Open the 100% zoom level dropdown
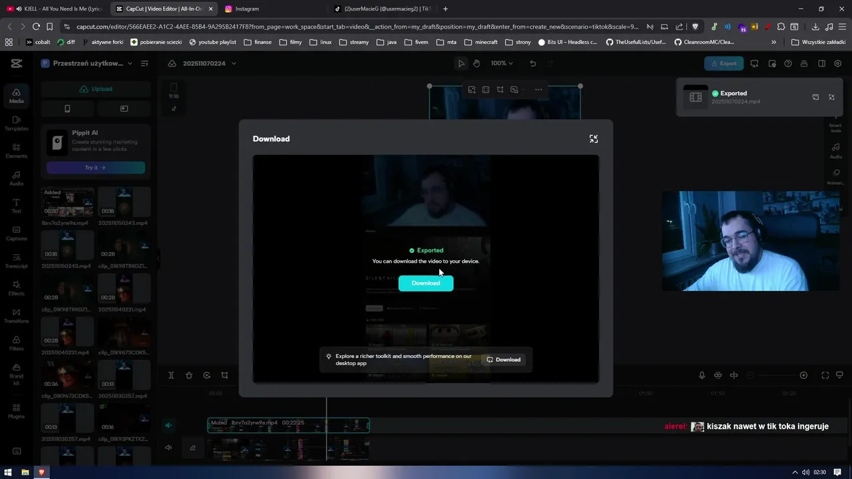The width and height of the screenshot is (852, 479). pyautogui.click(x=502, y=64)
